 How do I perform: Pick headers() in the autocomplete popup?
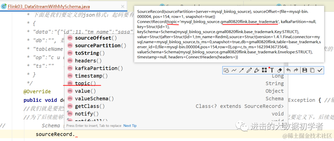click(x=176, y=61)
